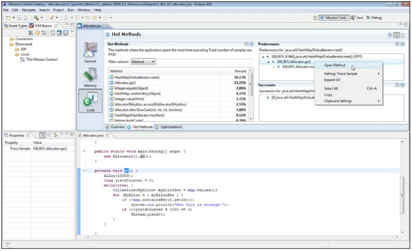Click the New toolbar icon

click(9, 17)
